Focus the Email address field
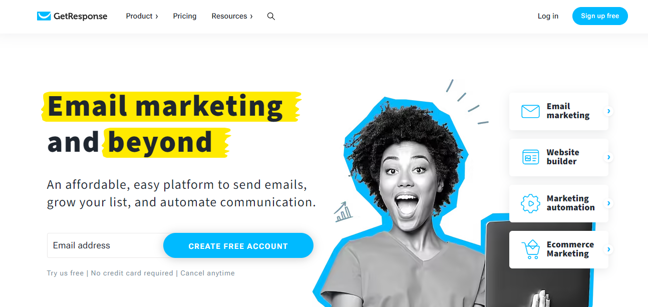This screenshot has height=307, width=648. (106, 245)
